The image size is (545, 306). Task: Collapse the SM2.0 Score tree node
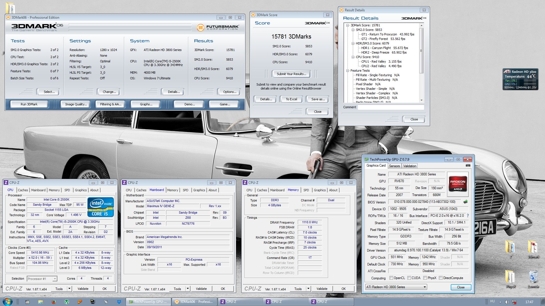[353, 30]
